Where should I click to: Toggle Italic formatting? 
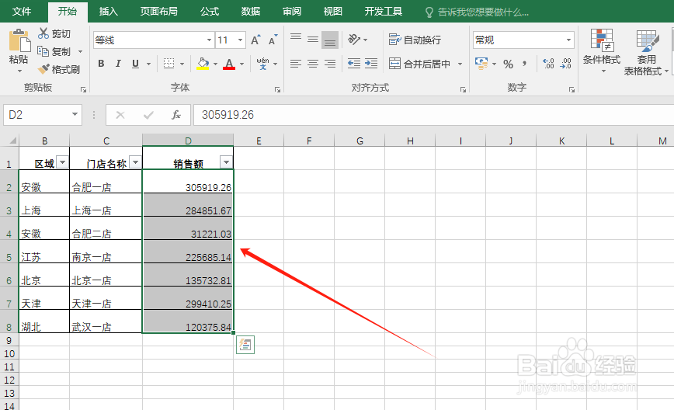118,64
